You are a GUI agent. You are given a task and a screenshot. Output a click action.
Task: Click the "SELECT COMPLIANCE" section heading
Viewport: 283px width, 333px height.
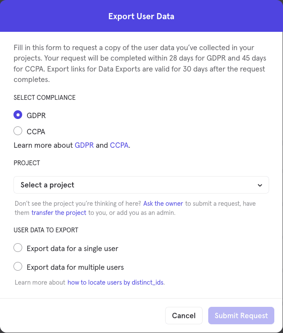44,98
